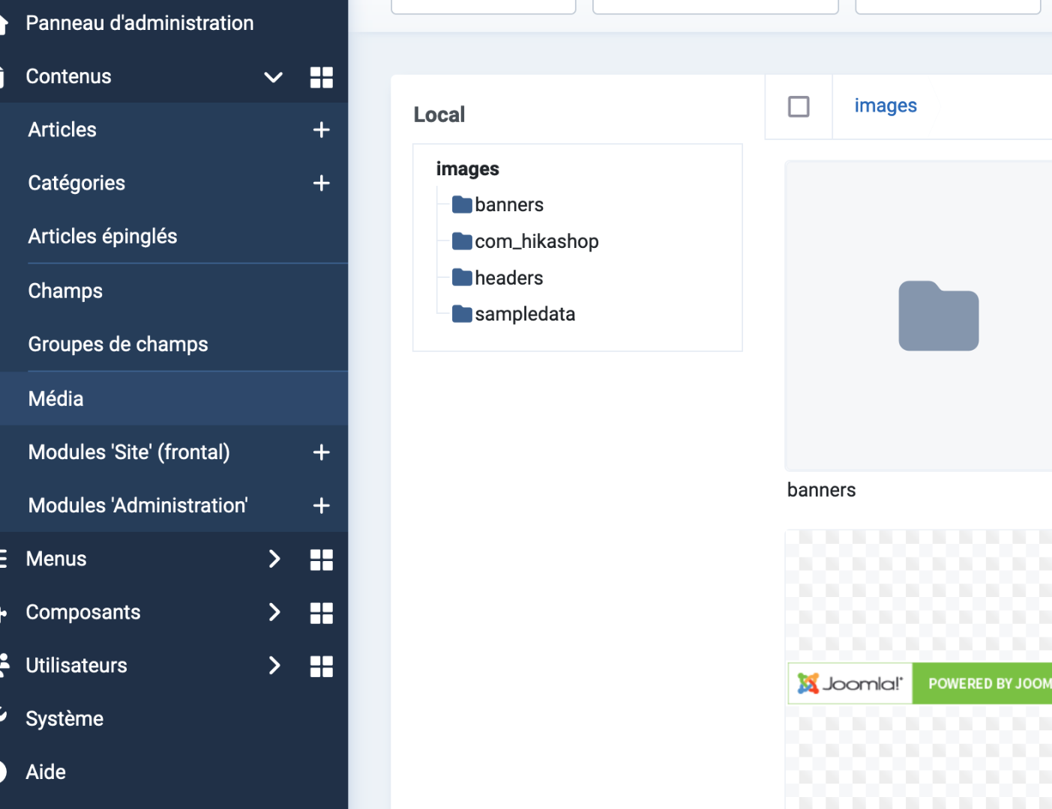The image size is (1052, 809).
Task: Click plus icon beside Modules 'Site' (frontal)
Action: (x=321, y=452)
